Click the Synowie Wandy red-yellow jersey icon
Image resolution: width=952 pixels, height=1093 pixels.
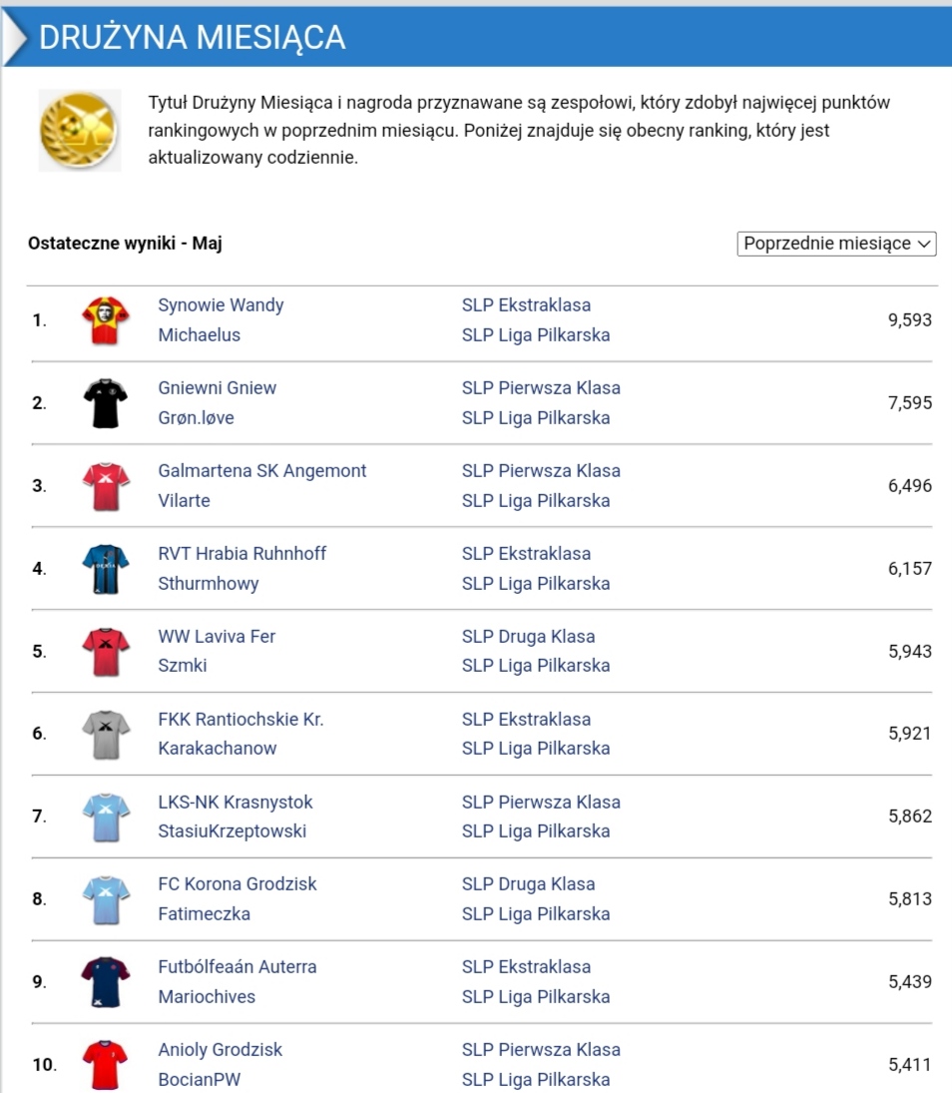(x=105, y=320)
